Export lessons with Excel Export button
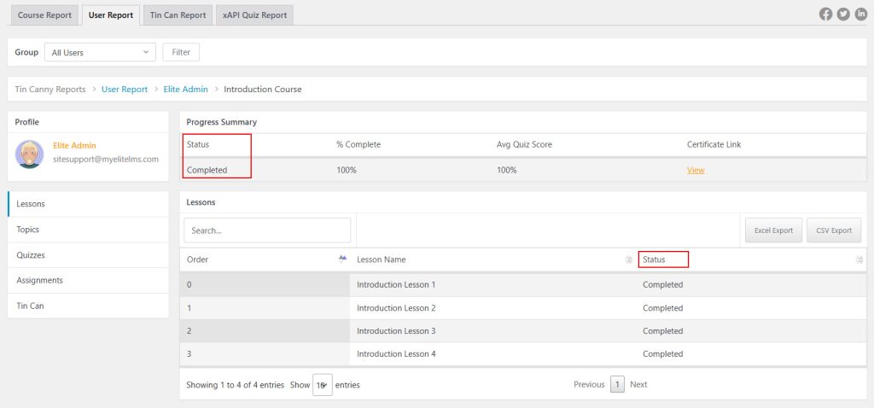Viewport: 874px width, 408px height. pos(773,230)
